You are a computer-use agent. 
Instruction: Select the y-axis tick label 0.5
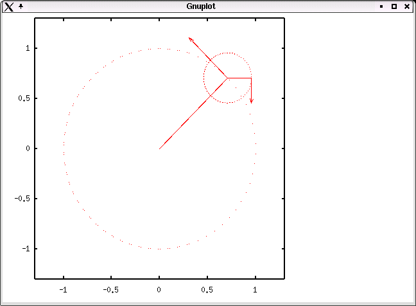(x=24, y=98)
